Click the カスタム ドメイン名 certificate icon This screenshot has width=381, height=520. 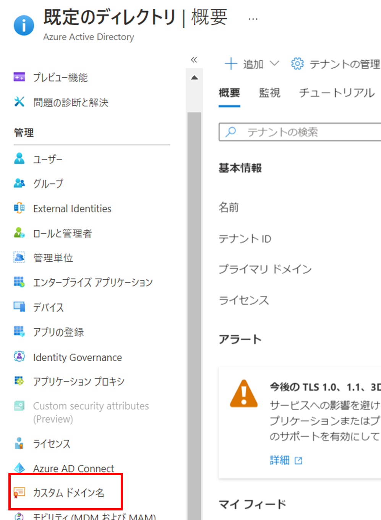[19, 492]
